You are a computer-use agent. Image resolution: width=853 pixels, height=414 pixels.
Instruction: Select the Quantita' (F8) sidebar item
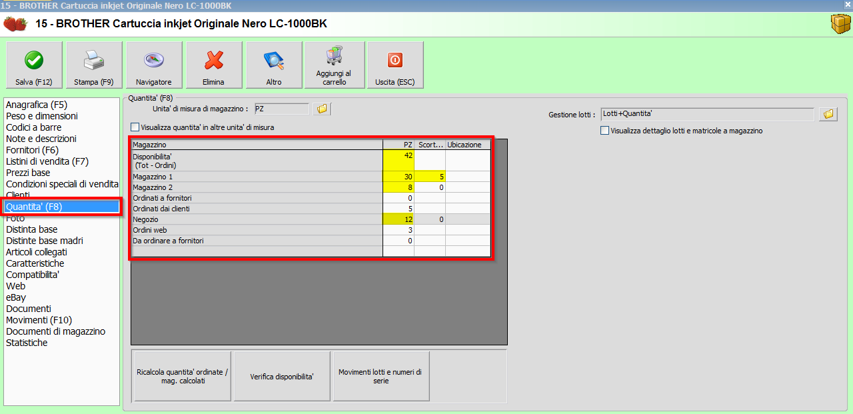coord(61,207)
